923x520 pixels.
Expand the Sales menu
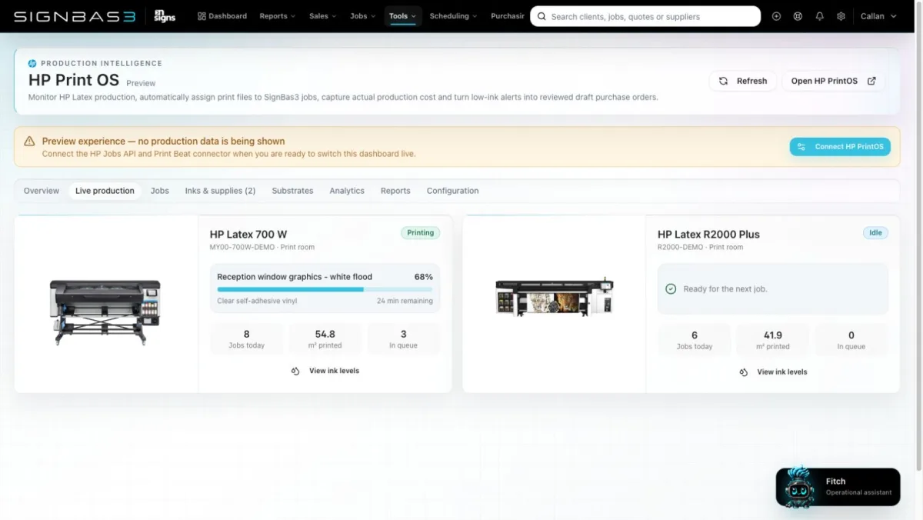pos(322,16)
